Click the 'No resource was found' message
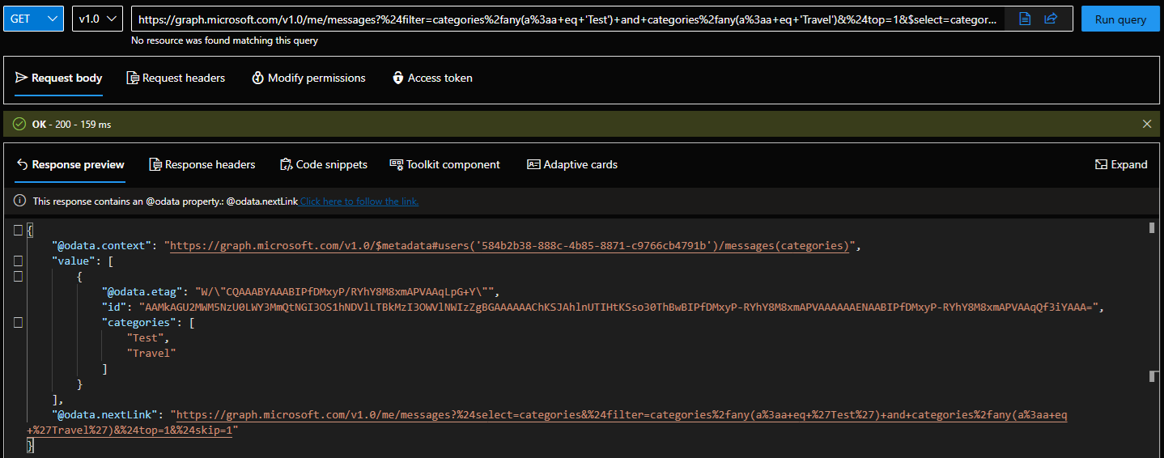Screen dimensions: 1164x458 (x=224, y=40)
